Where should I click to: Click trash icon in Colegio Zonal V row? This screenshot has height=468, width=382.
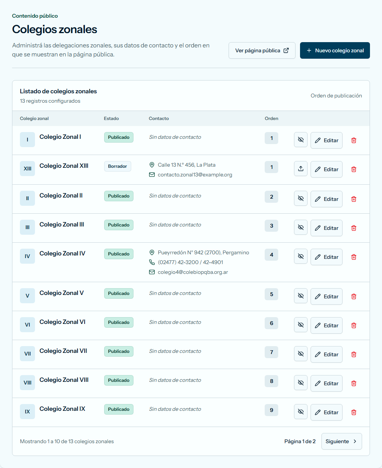[354, 296]
